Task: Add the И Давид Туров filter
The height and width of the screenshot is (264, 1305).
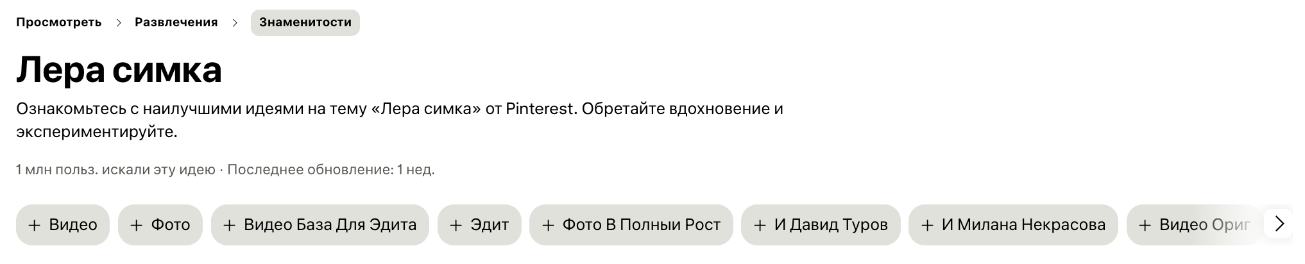Action: 821,225
